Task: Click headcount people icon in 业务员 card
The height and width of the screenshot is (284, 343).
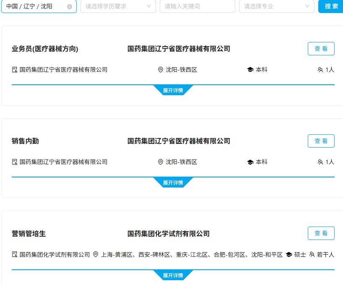Action: (x=320, y=70)
